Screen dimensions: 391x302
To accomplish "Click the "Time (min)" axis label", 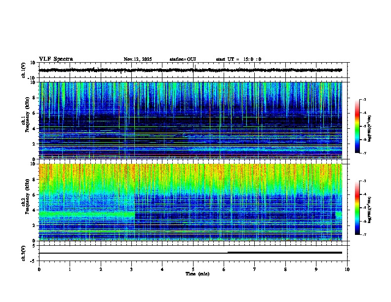I will [x=197, y=274].
